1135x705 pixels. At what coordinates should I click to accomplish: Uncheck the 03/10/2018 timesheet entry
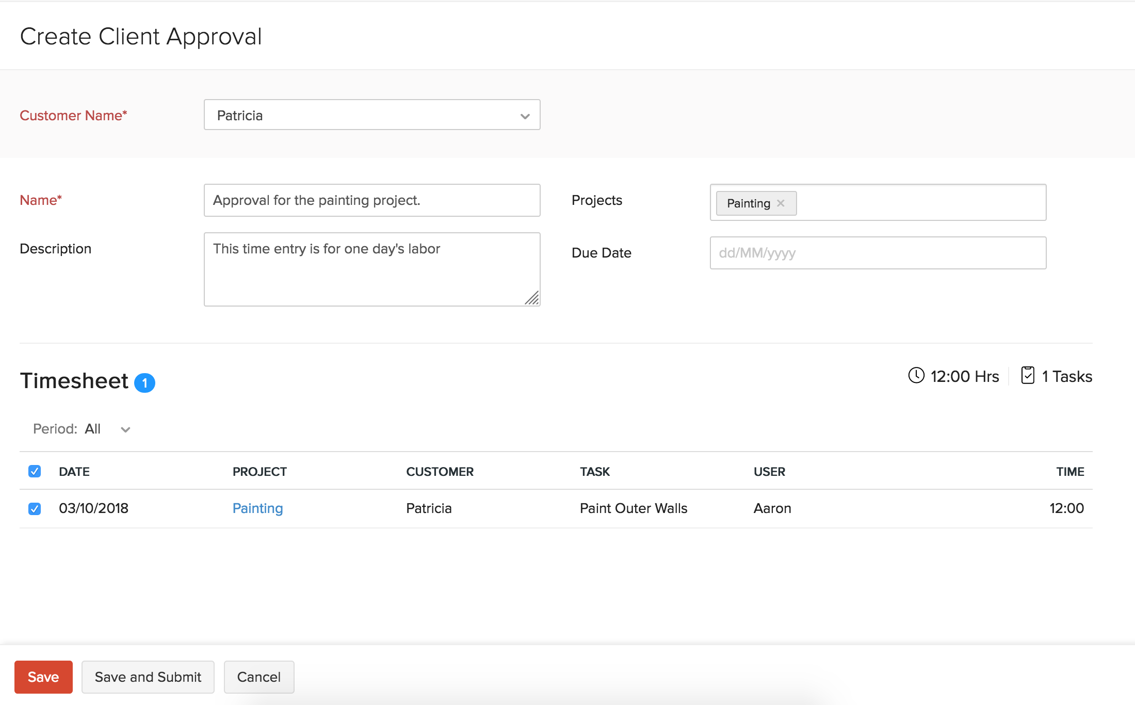pyautogui.click(x=34, y=508)
